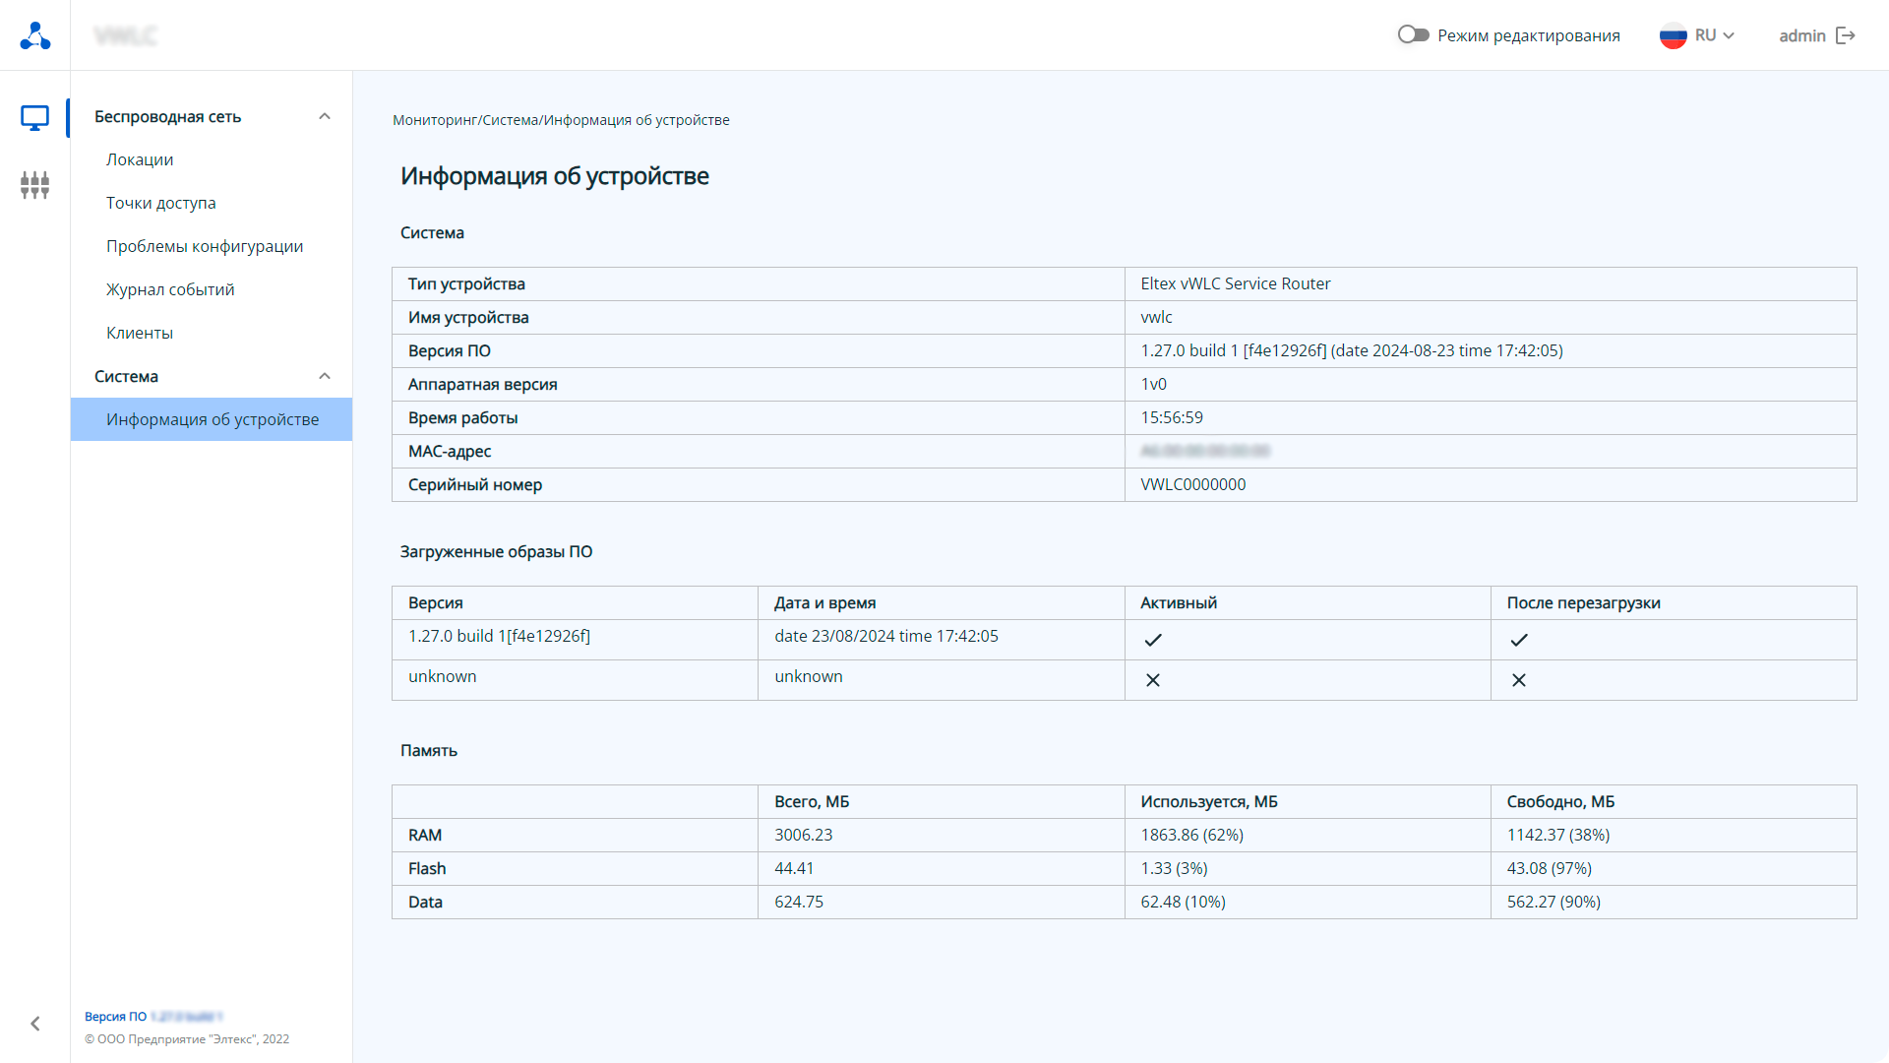Screen dimensions: 1889x1063
Task: Click the active X mark in unknown row
Action: [x=1153, y=680]
